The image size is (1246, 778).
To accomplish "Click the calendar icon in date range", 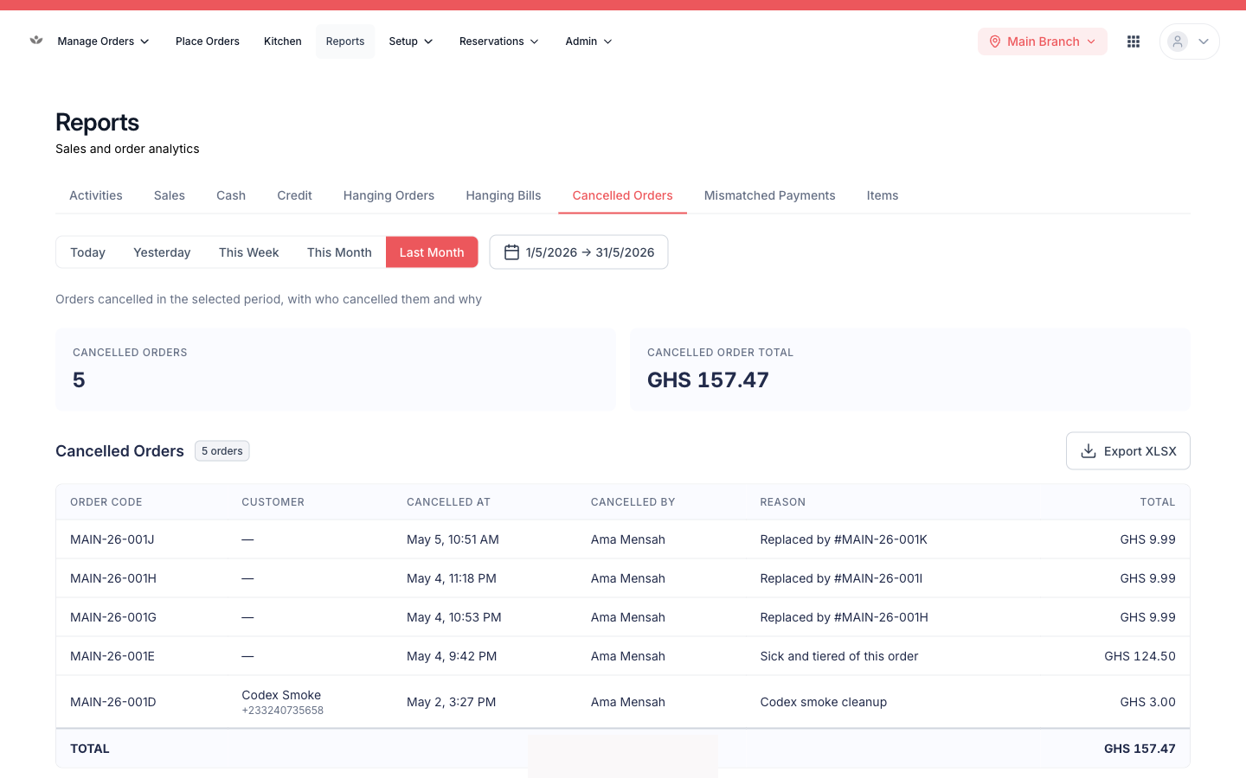I will 511,252.
